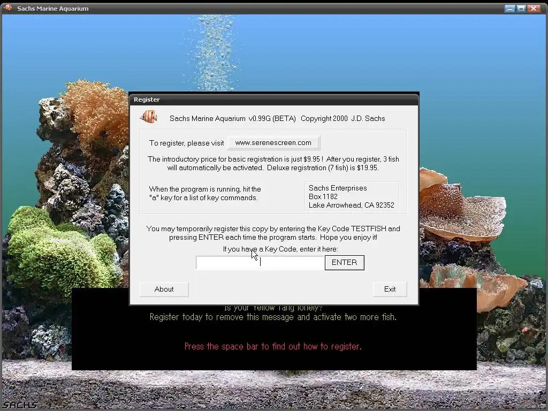Image resolution: width=548 pixels, height=411 pixels.
Task: Click the Register dialog title bar
Action: point(274,100)
